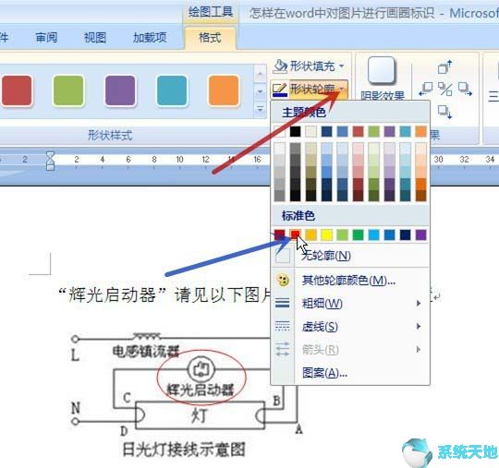
Task: Choose bright red standard color swatch
Action: click(x=296, y=235)
